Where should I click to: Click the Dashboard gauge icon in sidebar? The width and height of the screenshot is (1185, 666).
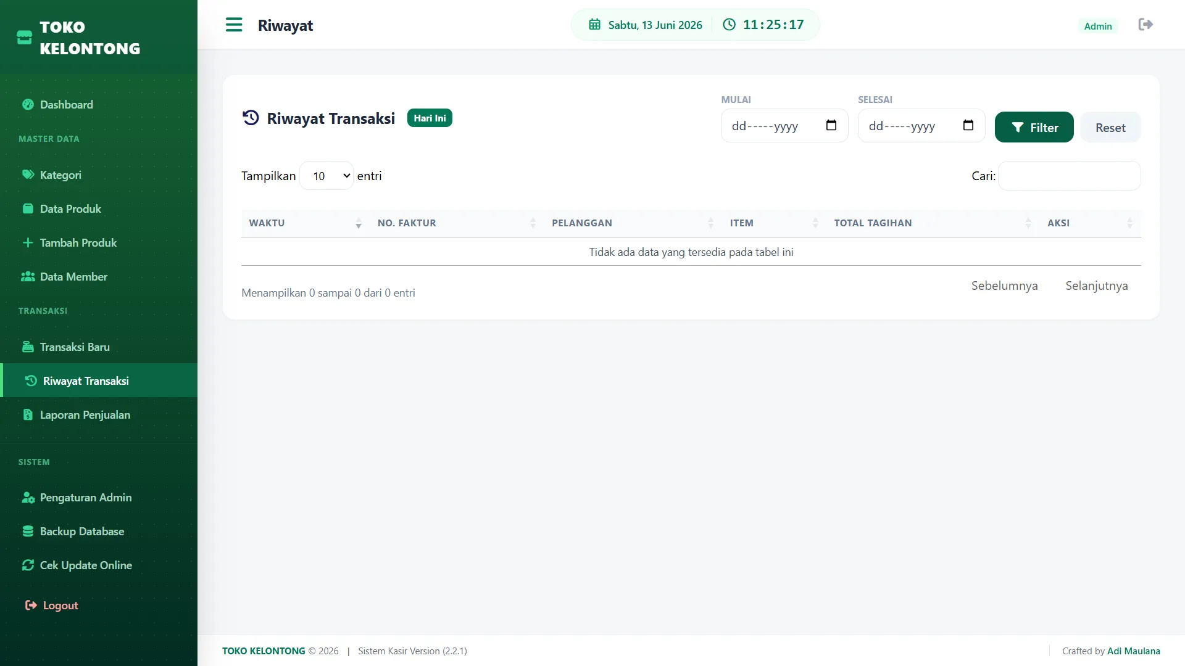tap(28, 104)
